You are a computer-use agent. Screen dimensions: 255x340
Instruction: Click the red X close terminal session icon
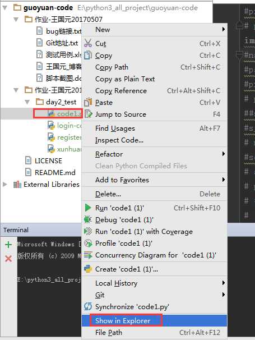[x=8, y=258]
